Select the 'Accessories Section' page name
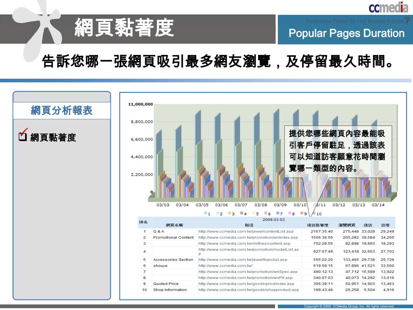This screenshot has height=310, width=413. [x=173, y=260]
